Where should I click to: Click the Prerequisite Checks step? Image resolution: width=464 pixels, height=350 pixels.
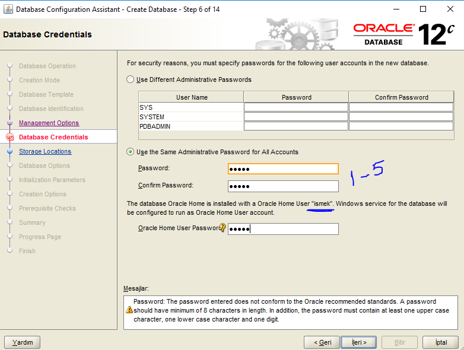click(47, 208)
